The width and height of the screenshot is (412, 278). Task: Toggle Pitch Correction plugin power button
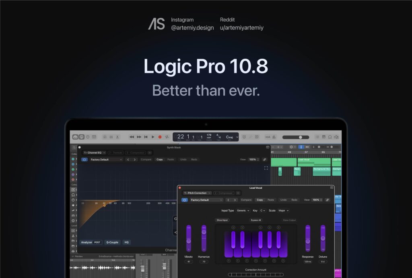coord(185,200)
